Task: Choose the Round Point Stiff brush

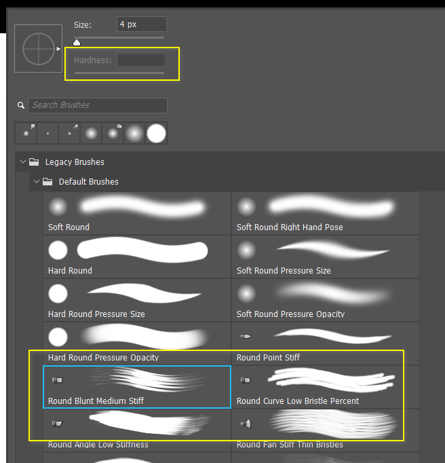Action: (326, 344)
